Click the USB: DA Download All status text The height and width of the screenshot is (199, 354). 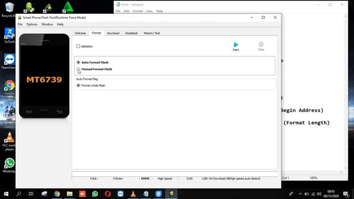[x=231, y=179]
